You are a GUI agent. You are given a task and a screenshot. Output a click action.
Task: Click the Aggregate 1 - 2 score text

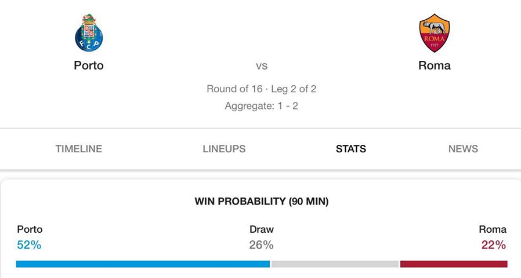(x=262, y=106)
